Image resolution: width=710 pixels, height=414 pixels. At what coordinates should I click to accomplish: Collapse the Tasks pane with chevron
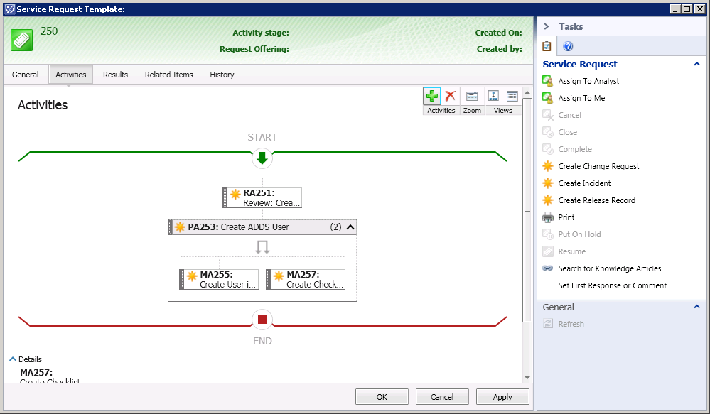pyautogui.click(x=547, y=26)
